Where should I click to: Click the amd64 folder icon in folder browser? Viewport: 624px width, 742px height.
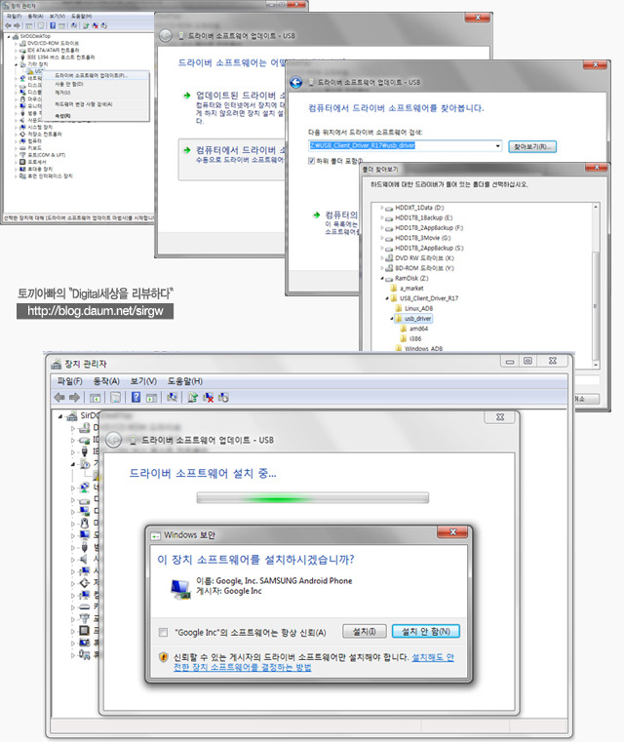click(x=403, y=329)
